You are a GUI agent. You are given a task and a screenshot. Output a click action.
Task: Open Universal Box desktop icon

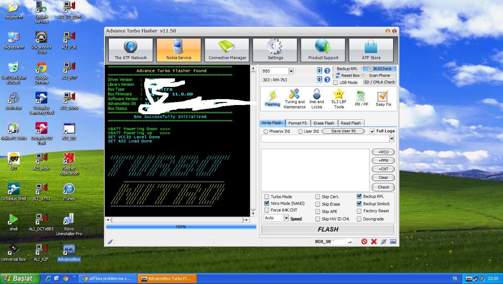tap(14, 252)
